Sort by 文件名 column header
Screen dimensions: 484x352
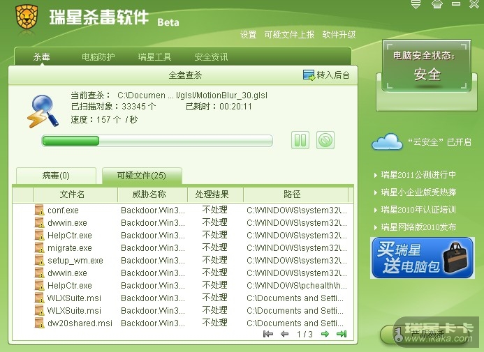pos(75,194)
